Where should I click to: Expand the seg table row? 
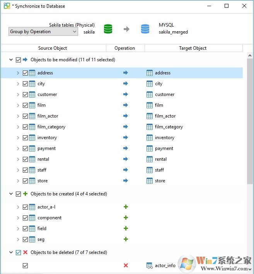pyautogui.click(x=18, y=239)
